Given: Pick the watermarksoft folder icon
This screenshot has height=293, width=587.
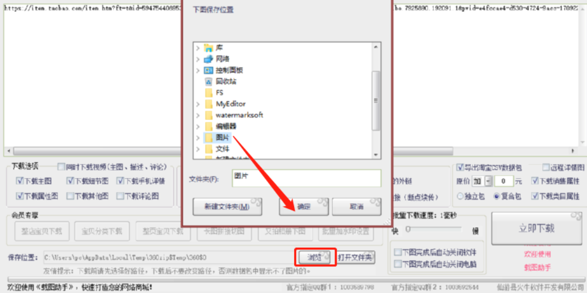Looking at the screenshot, I should coord(208,115).
